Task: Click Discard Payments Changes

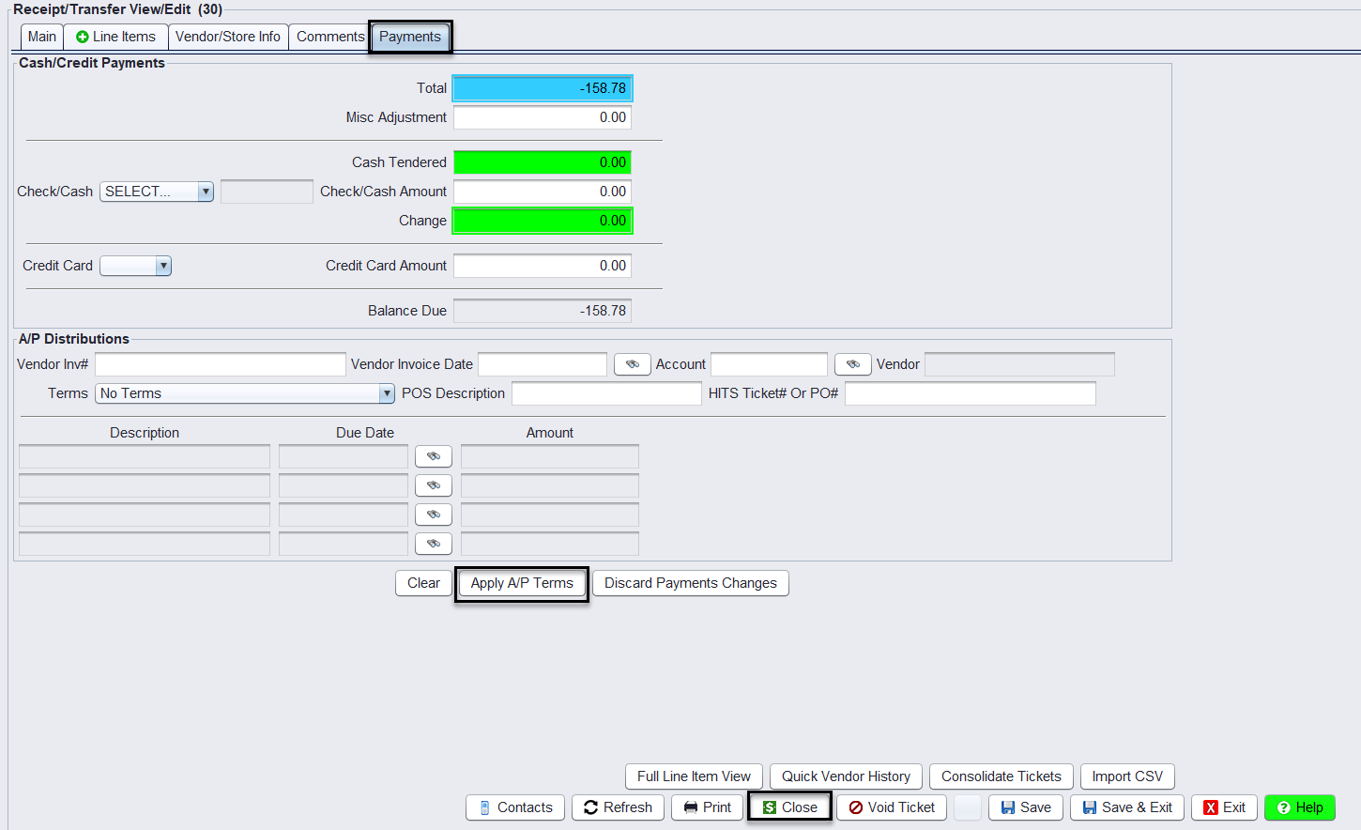Action: (690, 583)
